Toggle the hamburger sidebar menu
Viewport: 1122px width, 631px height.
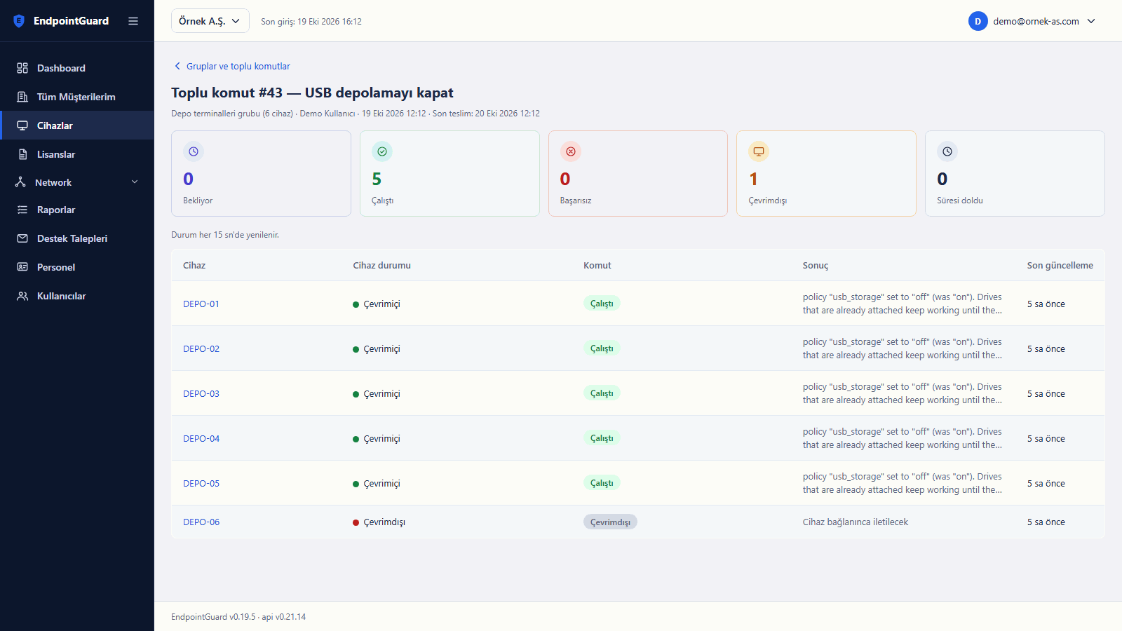[133, 21]
